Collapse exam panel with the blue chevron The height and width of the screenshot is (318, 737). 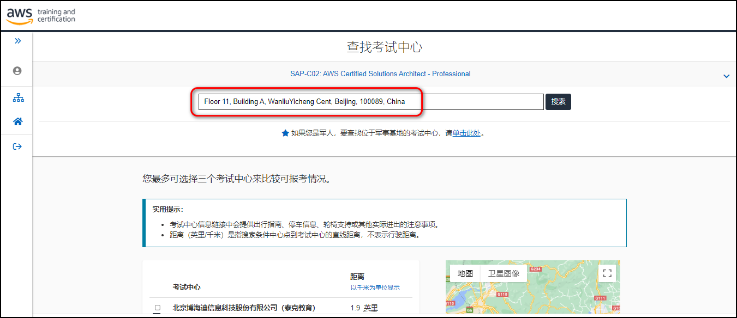click(726, 76)
